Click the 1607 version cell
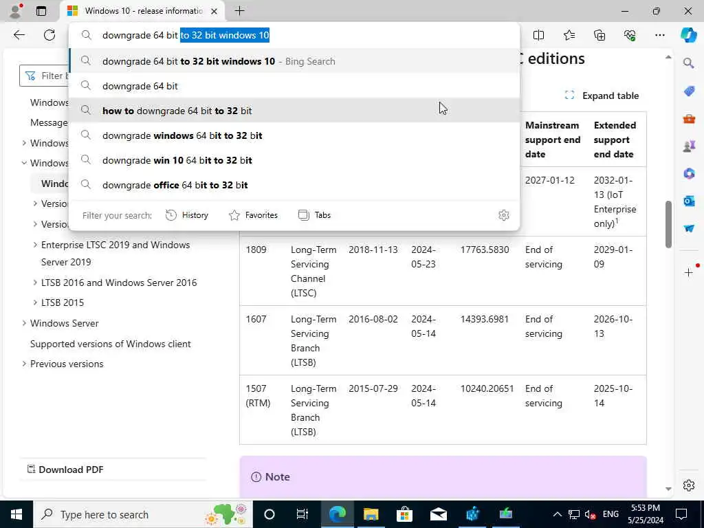Viewport: 704px width, 528px height. (x=256, y=319)
